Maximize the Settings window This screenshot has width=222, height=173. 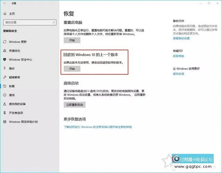point(209,3)
